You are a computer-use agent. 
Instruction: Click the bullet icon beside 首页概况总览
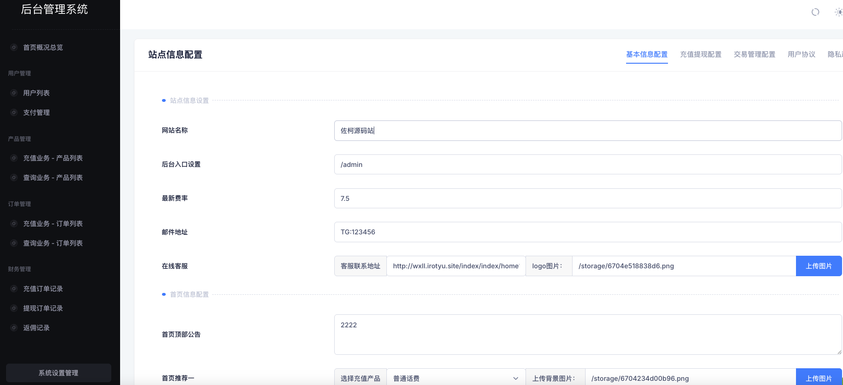(x=14, y=47)
